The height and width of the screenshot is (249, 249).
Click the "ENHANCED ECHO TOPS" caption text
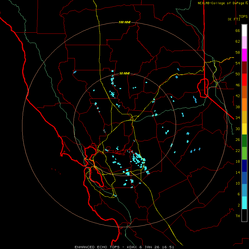coord(97,247)
